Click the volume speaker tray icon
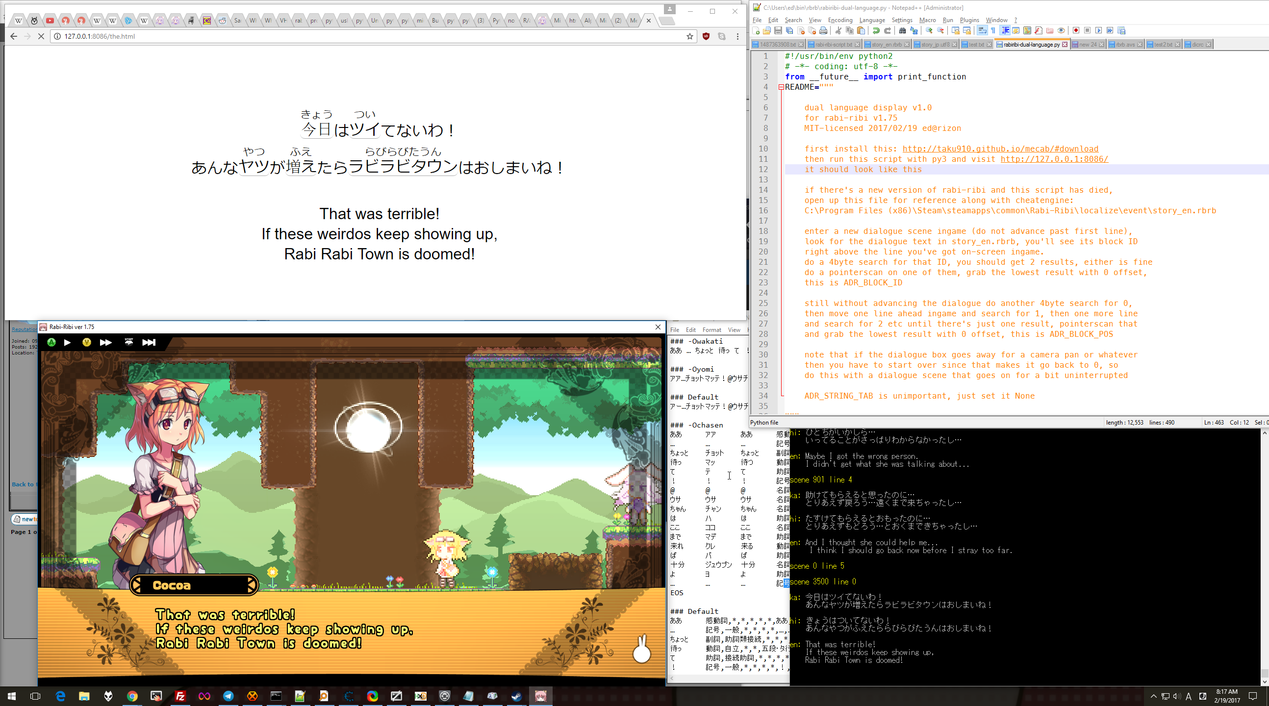The height and width of the screenshot is (706, 1269). point(1177,696)
